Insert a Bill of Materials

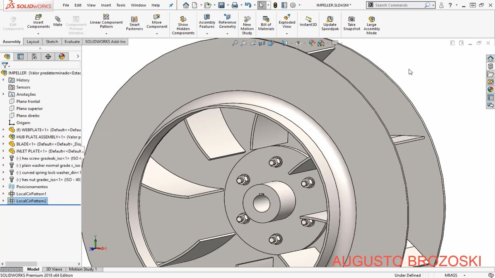click(266, 24)
